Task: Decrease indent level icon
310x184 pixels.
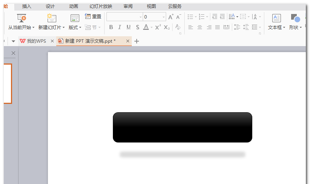Action: click(214, 17)
